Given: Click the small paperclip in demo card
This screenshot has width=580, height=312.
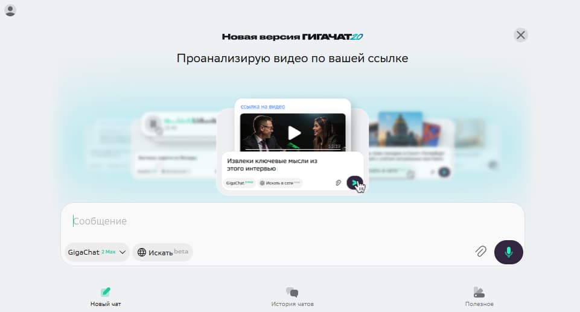Looking at the screenshot, I should [338, 183].
